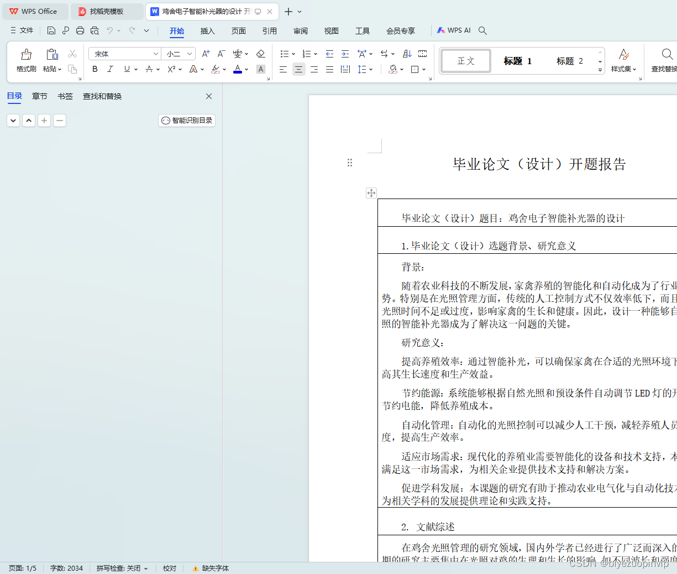Toggle Bold formatting
This screenshot has width=677, height=574.
click(95, 69)
